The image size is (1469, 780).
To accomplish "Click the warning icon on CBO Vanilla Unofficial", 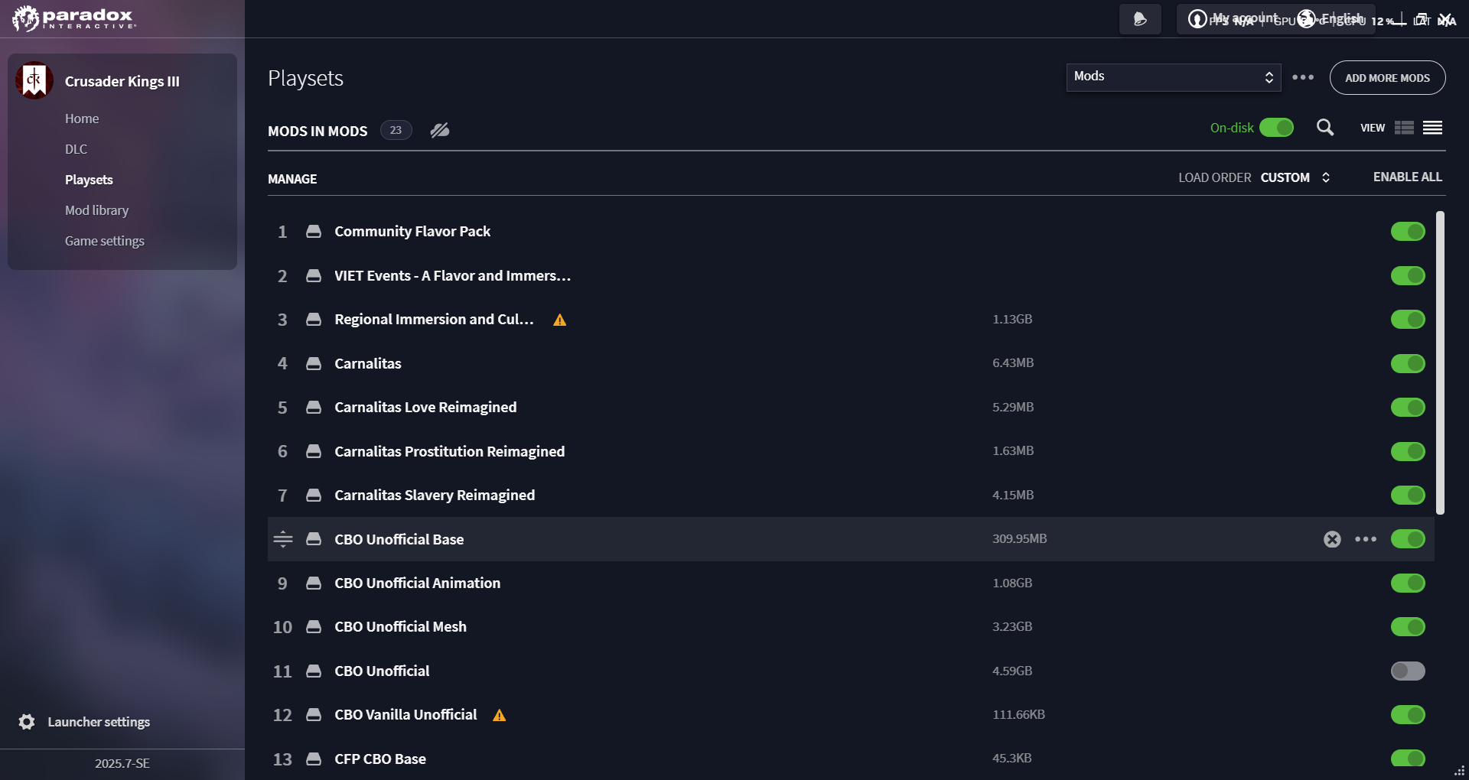I will click(x=500, y=715).
